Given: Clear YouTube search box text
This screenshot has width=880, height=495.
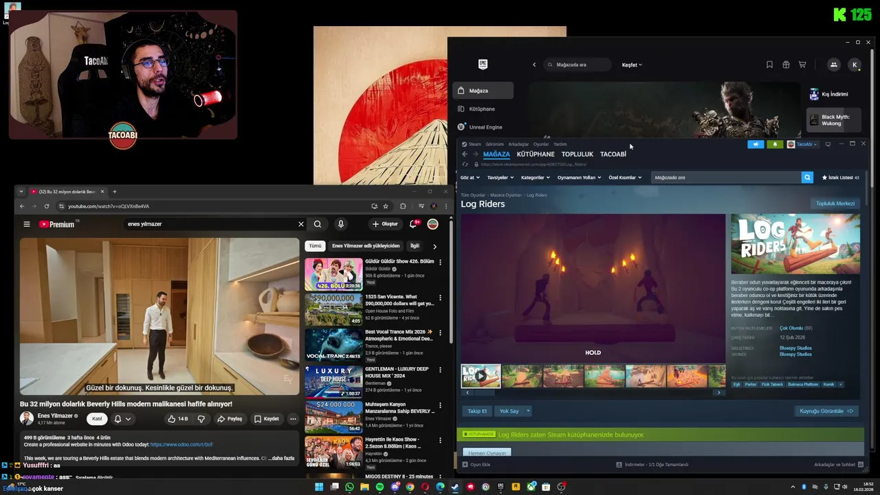Looking at the screenshot, I should click(300, 224).
